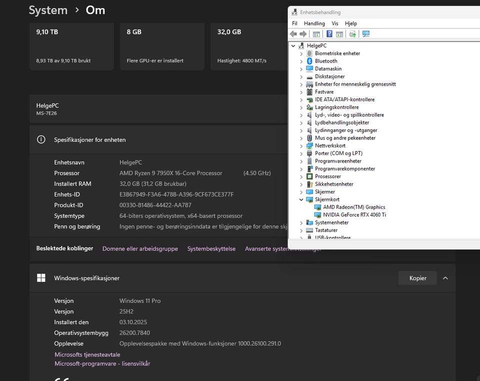This screenshot has width=480, height=381.
Task: Open Microsofts tjenesteavtale link
Action: (x=87, y=354)
